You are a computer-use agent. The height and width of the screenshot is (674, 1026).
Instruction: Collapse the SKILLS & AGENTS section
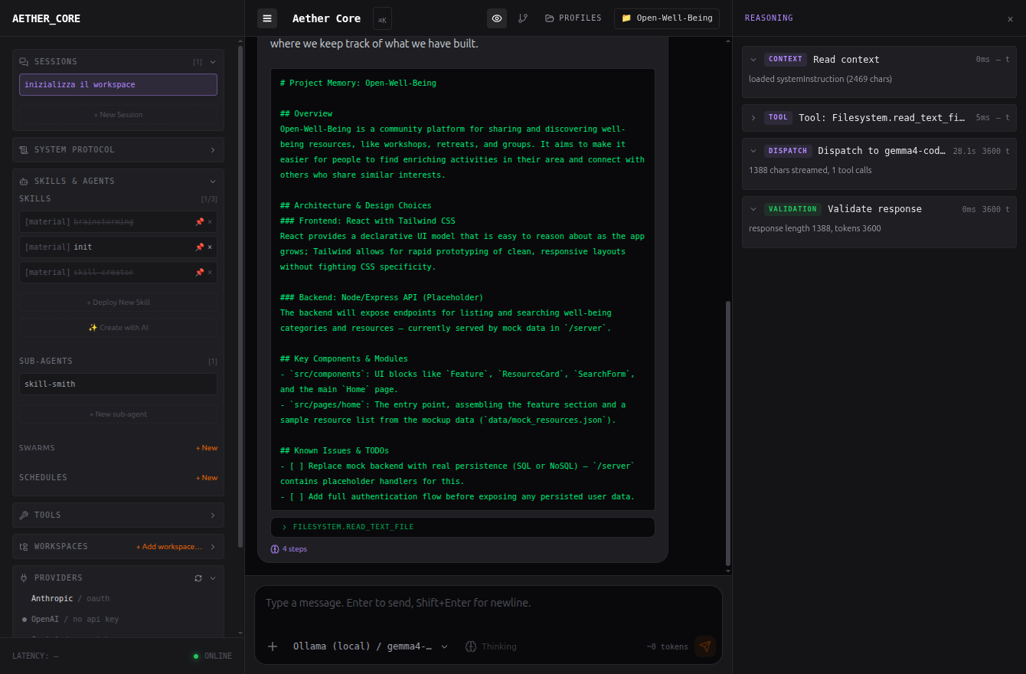pyautogui.click(x=213, y=181)
